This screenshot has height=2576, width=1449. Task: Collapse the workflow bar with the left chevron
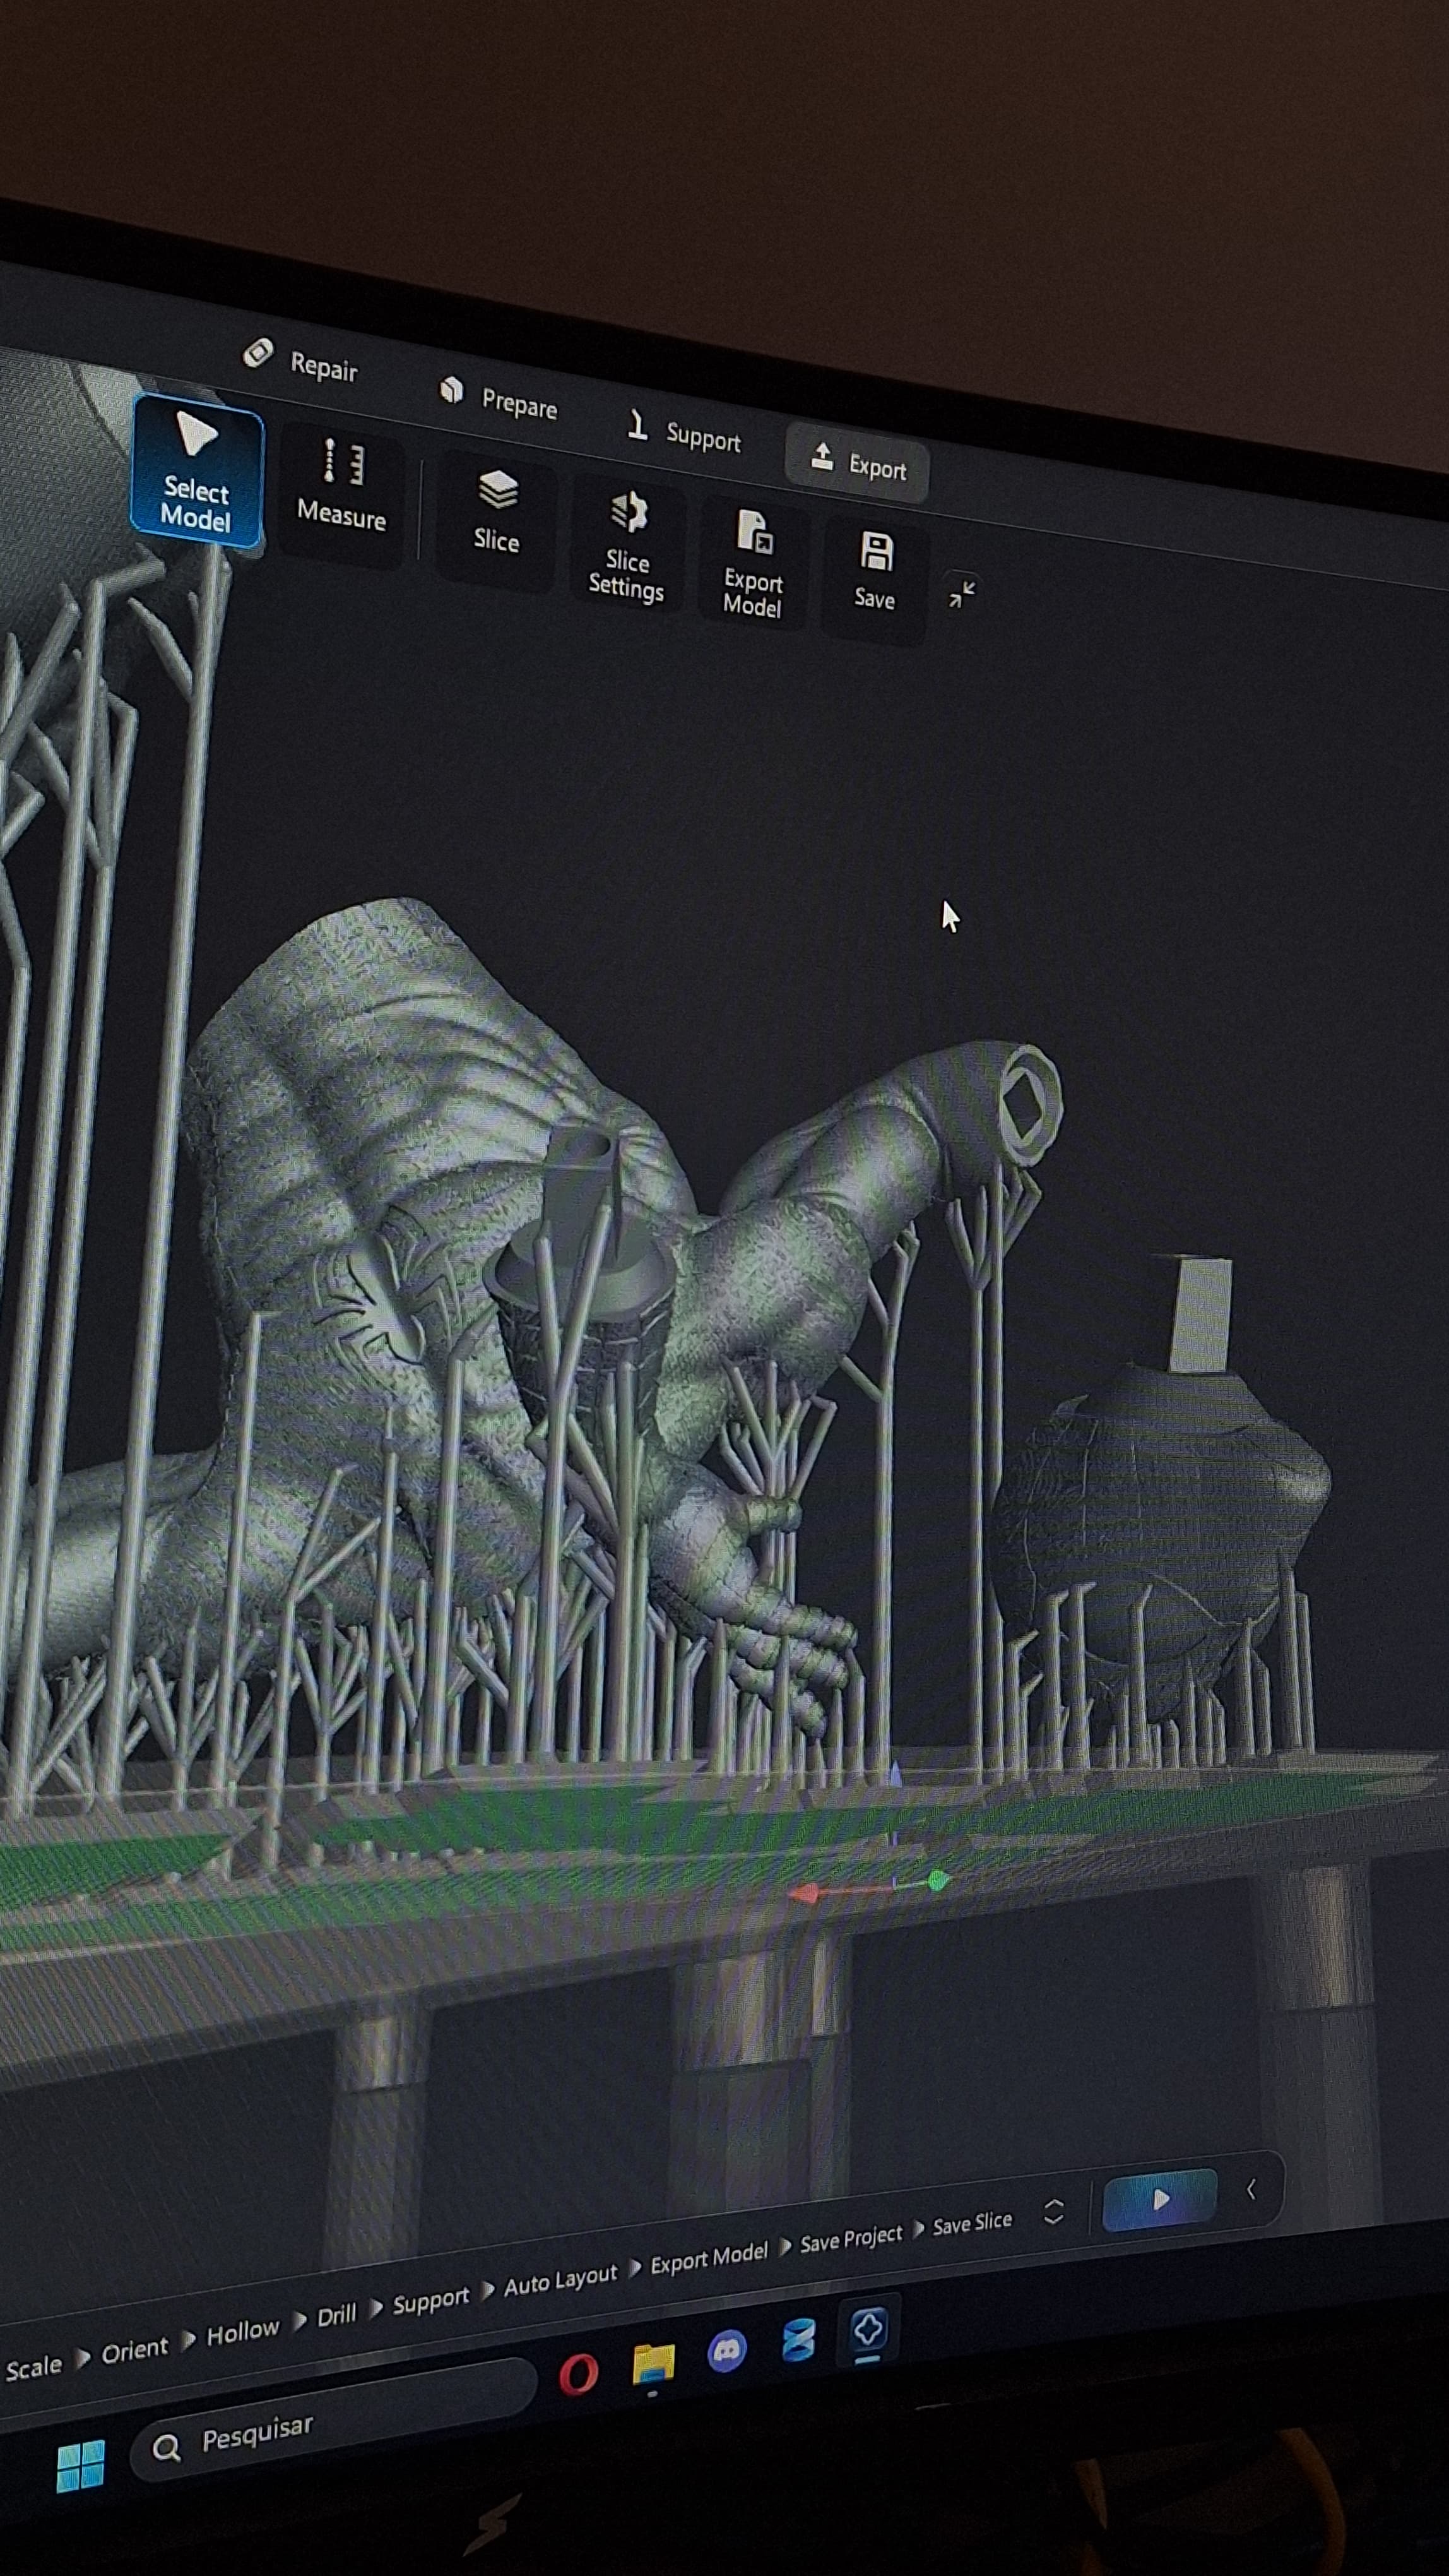point(1251,2189)
